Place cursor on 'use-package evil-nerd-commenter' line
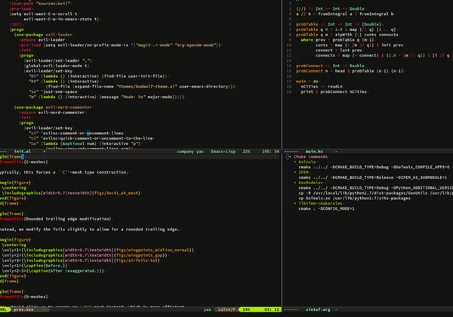 53,107
